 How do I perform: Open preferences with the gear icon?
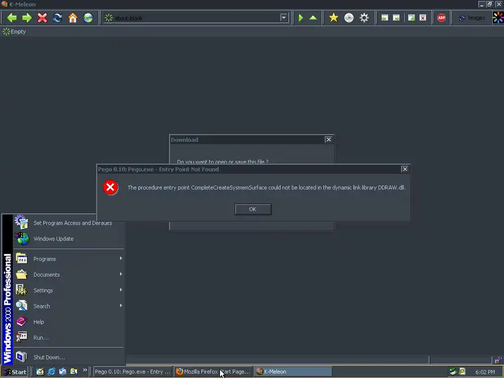364,18
